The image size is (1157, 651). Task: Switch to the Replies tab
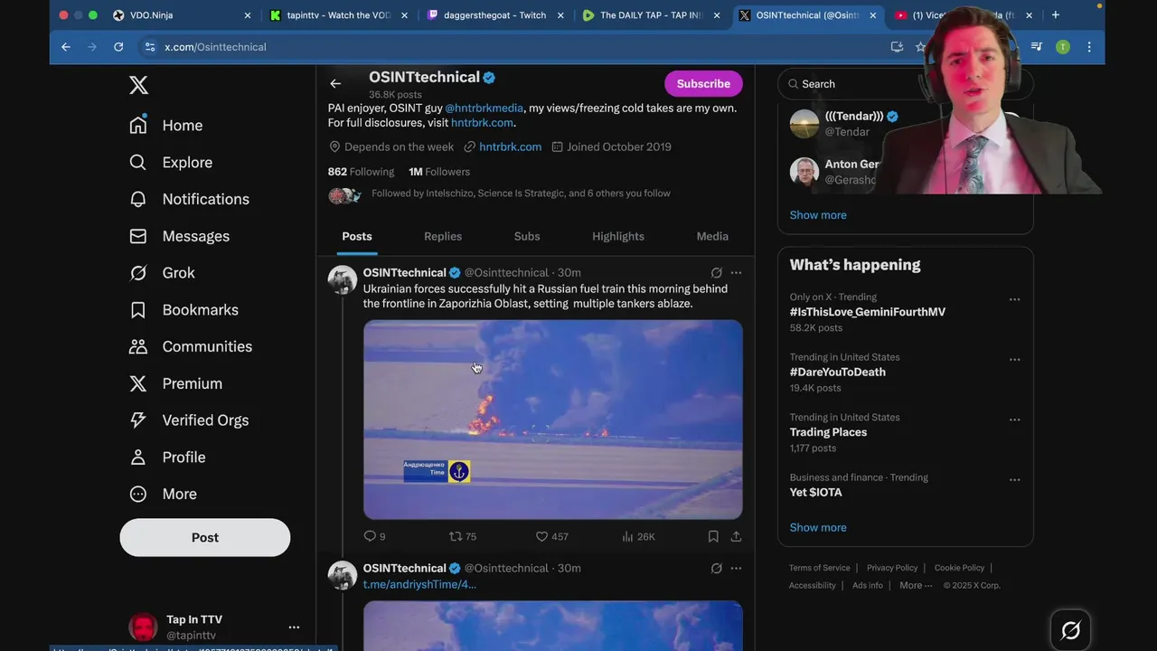[443, 236]
